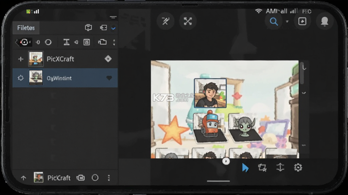Select the PicXCraft row label
Screen dimensions: 348x195
point(60,59)
